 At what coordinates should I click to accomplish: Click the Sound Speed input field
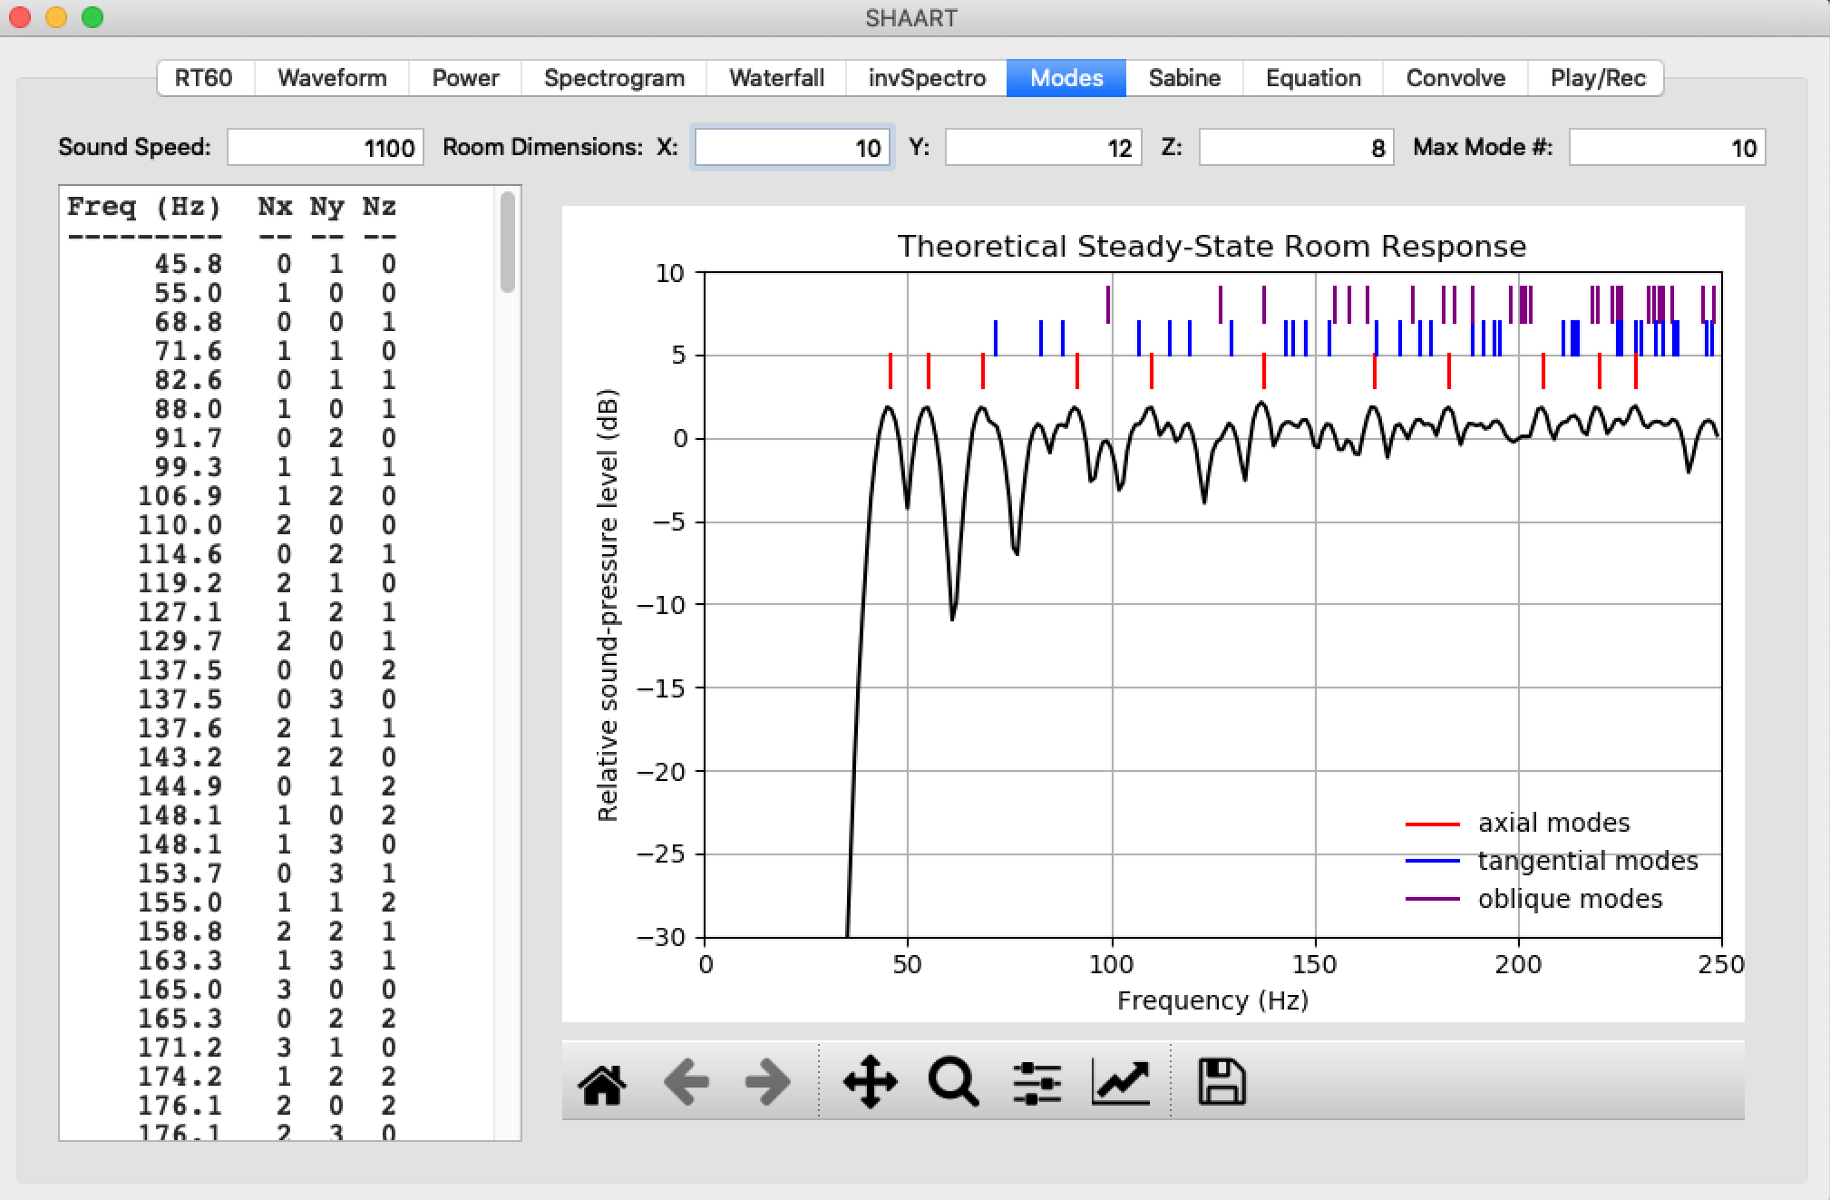[x=326, y=148]
